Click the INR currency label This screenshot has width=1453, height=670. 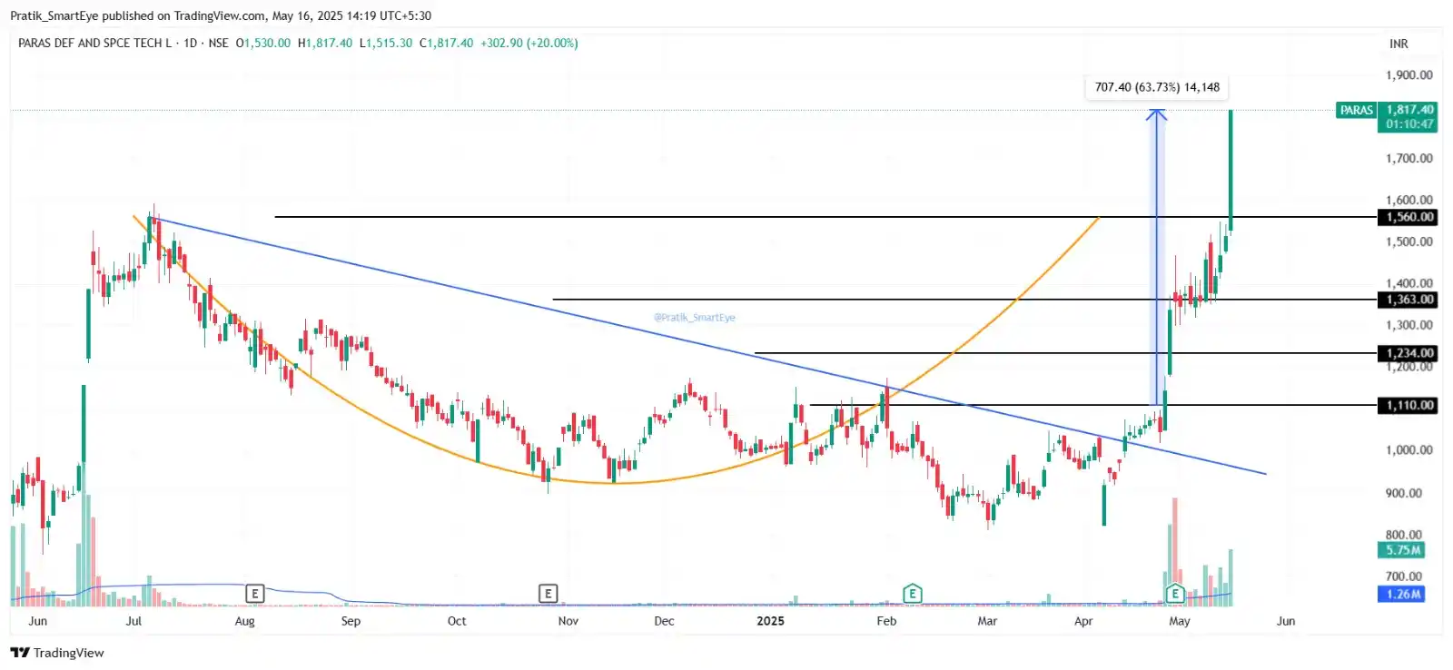[1399, 44]
